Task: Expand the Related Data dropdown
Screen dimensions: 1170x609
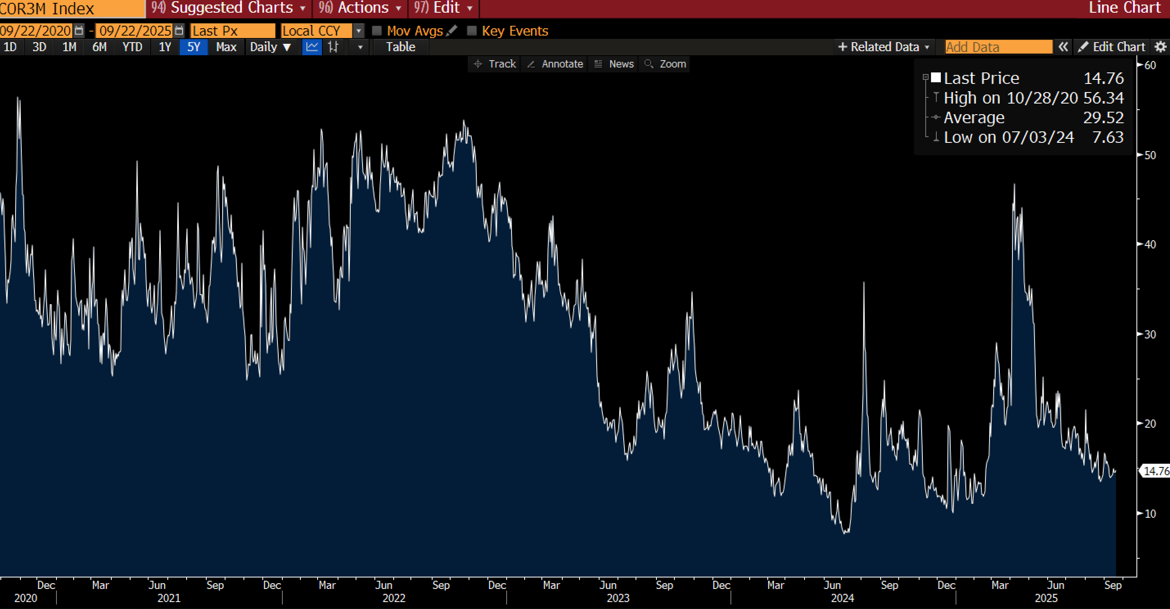Action: (x=884, y=47)
